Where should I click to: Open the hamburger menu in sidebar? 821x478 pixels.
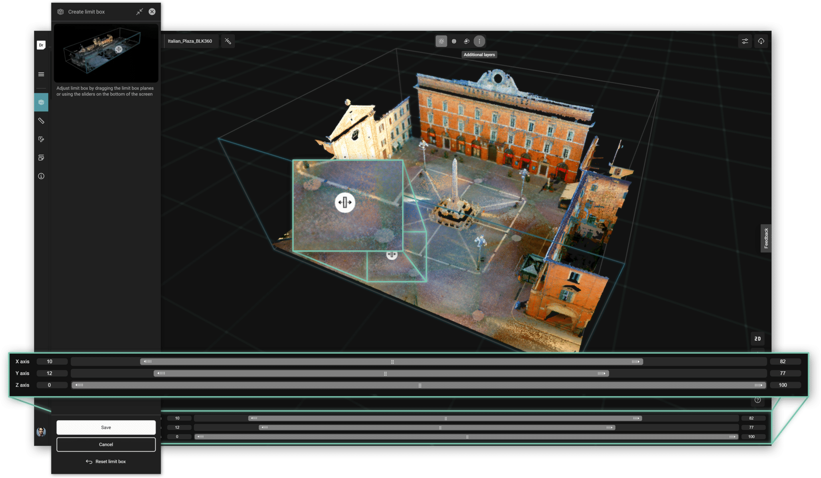(x=41, y=74)
